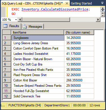
Task: Click the EXEC keyword in the editor
Action: (15, 9)
